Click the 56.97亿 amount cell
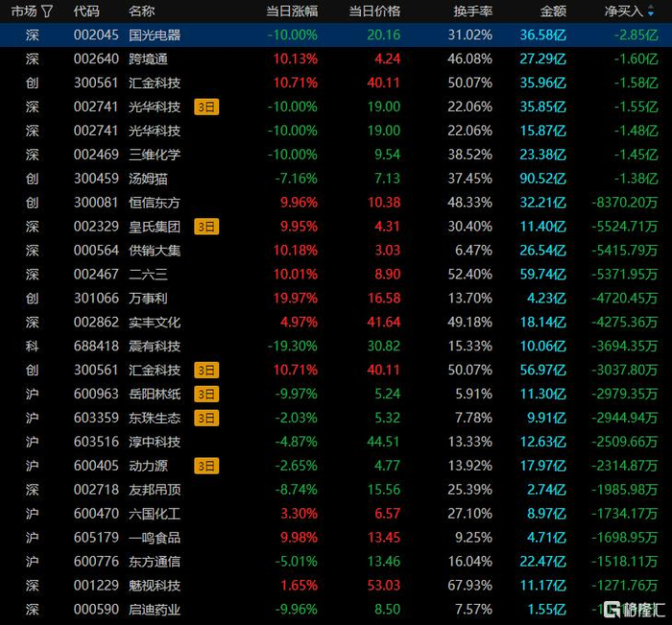This screenshot has width=672, height=625. [543, 371]
